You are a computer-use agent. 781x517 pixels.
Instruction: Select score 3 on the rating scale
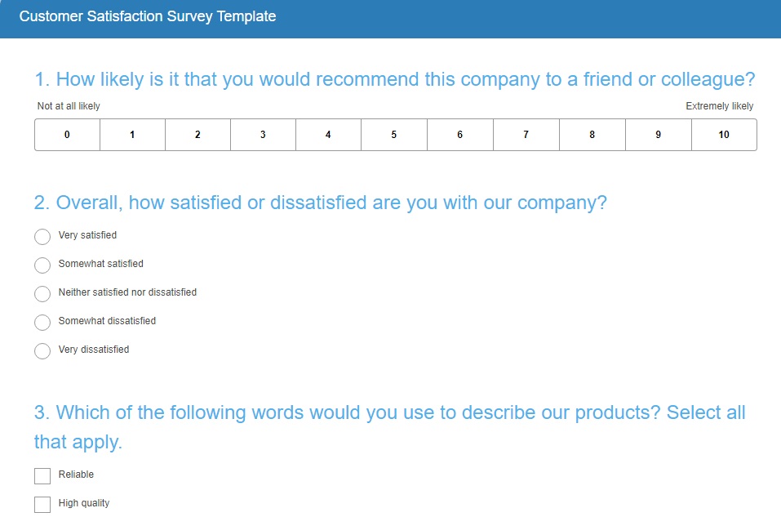point(263,135)
